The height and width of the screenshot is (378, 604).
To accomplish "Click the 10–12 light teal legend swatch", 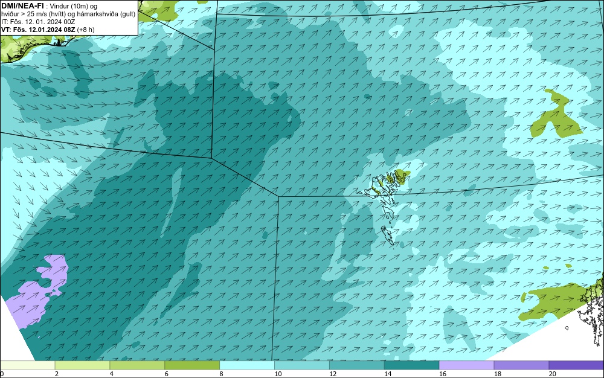I will click(302, 365).
